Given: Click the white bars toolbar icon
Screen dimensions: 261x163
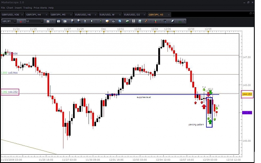Looking at the screenshot, I should [134, 21].
